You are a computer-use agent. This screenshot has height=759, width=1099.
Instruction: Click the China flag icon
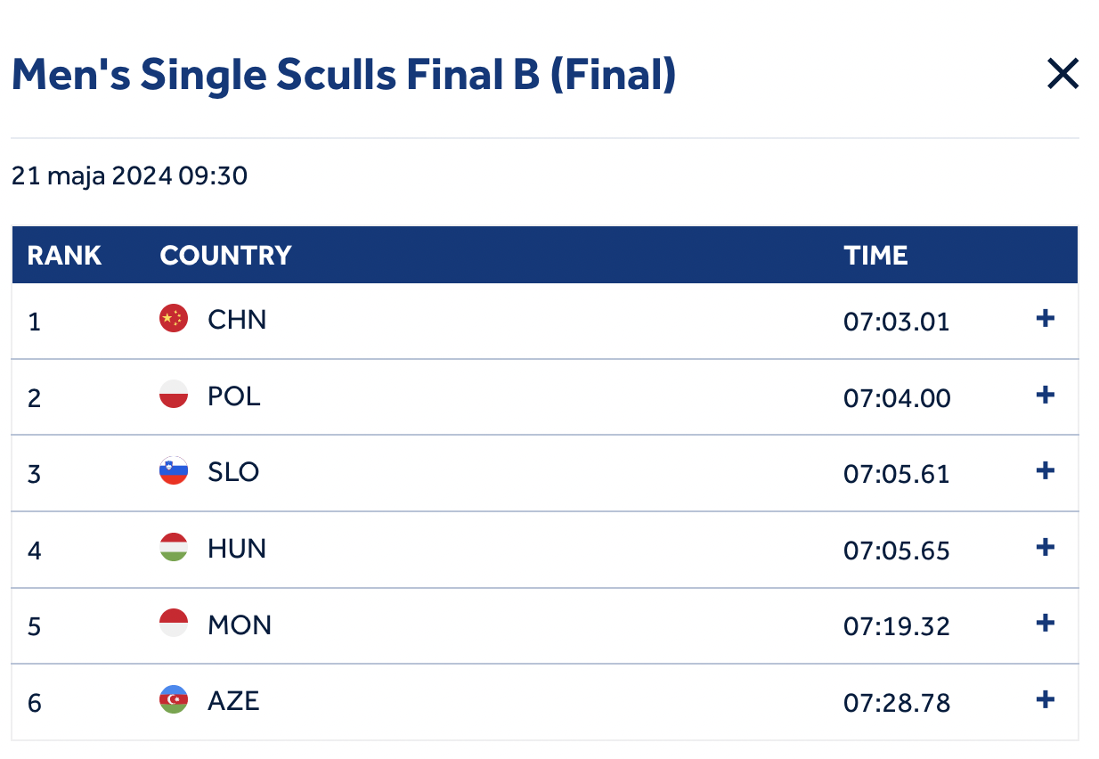pos(174,319)
